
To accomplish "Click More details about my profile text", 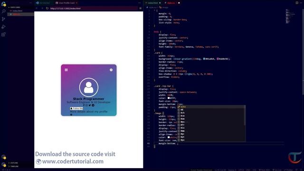I will click(89, 112).
